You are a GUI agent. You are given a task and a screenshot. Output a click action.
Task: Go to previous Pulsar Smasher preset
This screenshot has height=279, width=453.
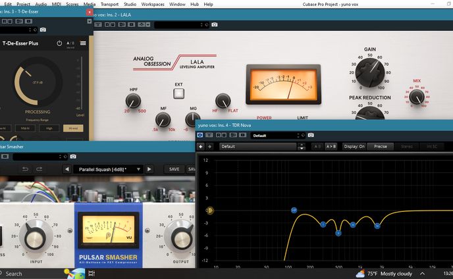click(67, 169)
